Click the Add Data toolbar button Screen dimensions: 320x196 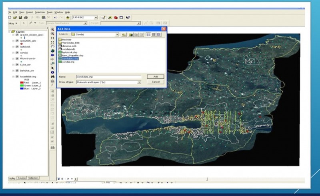[x=67, y=18]
